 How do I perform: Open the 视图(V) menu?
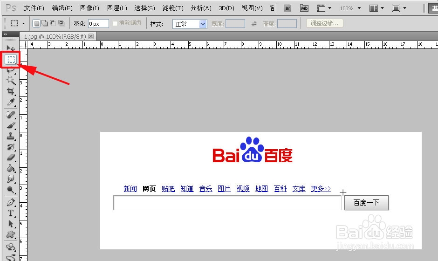pos(252,8)
